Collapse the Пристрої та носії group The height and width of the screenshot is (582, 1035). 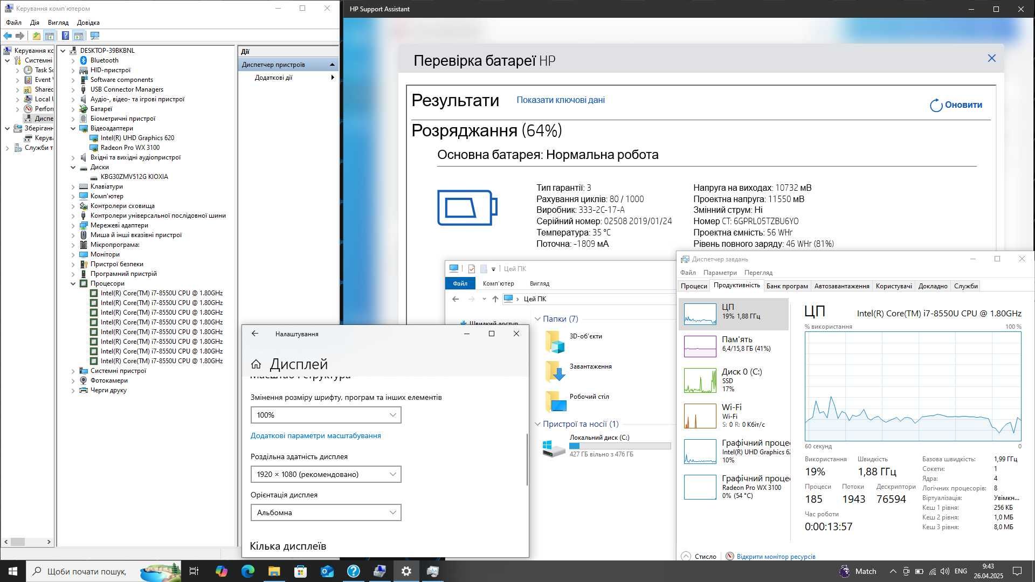click(x=537, y=424)
